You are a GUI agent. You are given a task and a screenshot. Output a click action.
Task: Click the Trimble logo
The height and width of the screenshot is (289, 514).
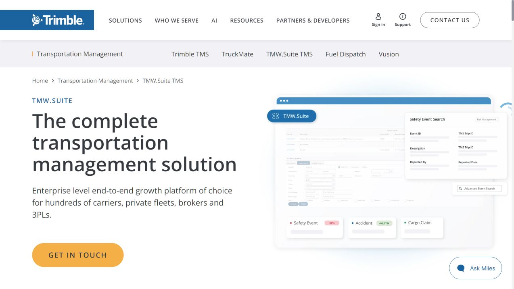(x=58, y=20)
